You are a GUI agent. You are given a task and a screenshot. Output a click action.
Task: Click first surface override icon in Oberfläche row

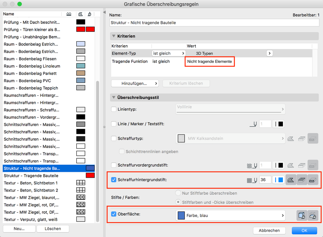(302, 216)
